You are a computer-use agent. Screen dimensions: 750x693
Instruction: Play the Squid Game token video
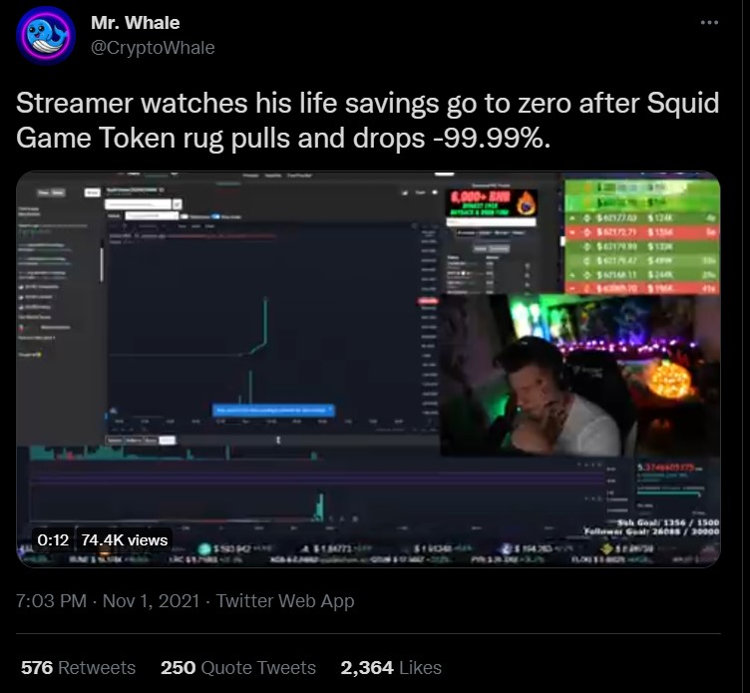368,369
